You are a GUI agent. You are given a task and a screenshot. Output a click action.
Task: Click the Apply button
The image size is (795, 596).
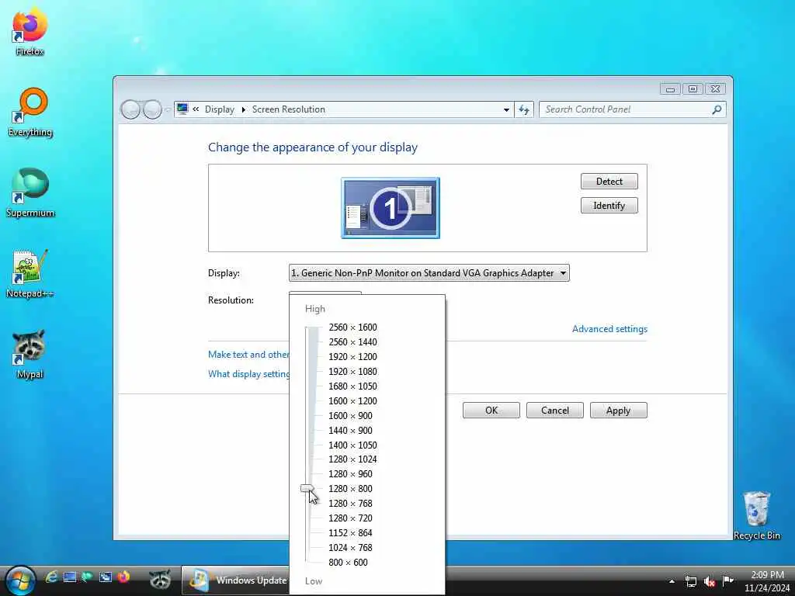coord(618,411)
